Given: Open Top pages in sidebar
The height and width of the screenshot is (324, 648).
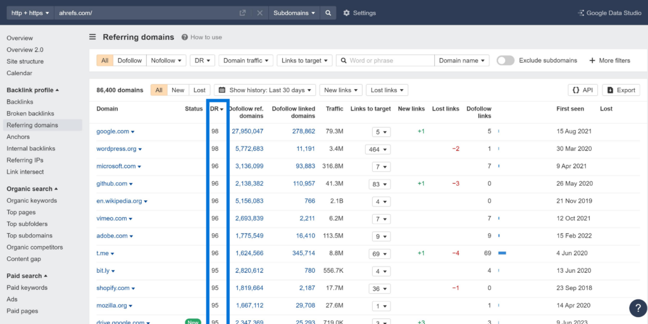Looking at the screenshot, I should [21, 212].
